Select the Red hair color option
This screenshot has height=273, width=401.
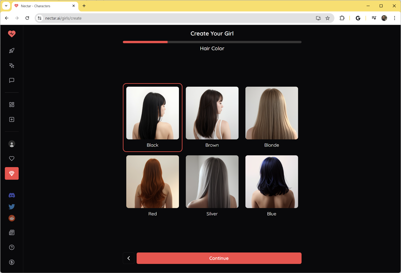pyautogui.click(x=153, y=186)
